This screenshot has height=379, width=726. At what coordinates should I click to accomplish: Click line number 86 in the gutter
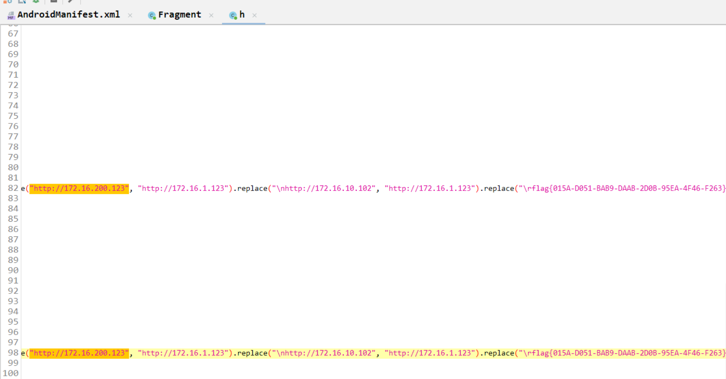[x=13, y=229]
